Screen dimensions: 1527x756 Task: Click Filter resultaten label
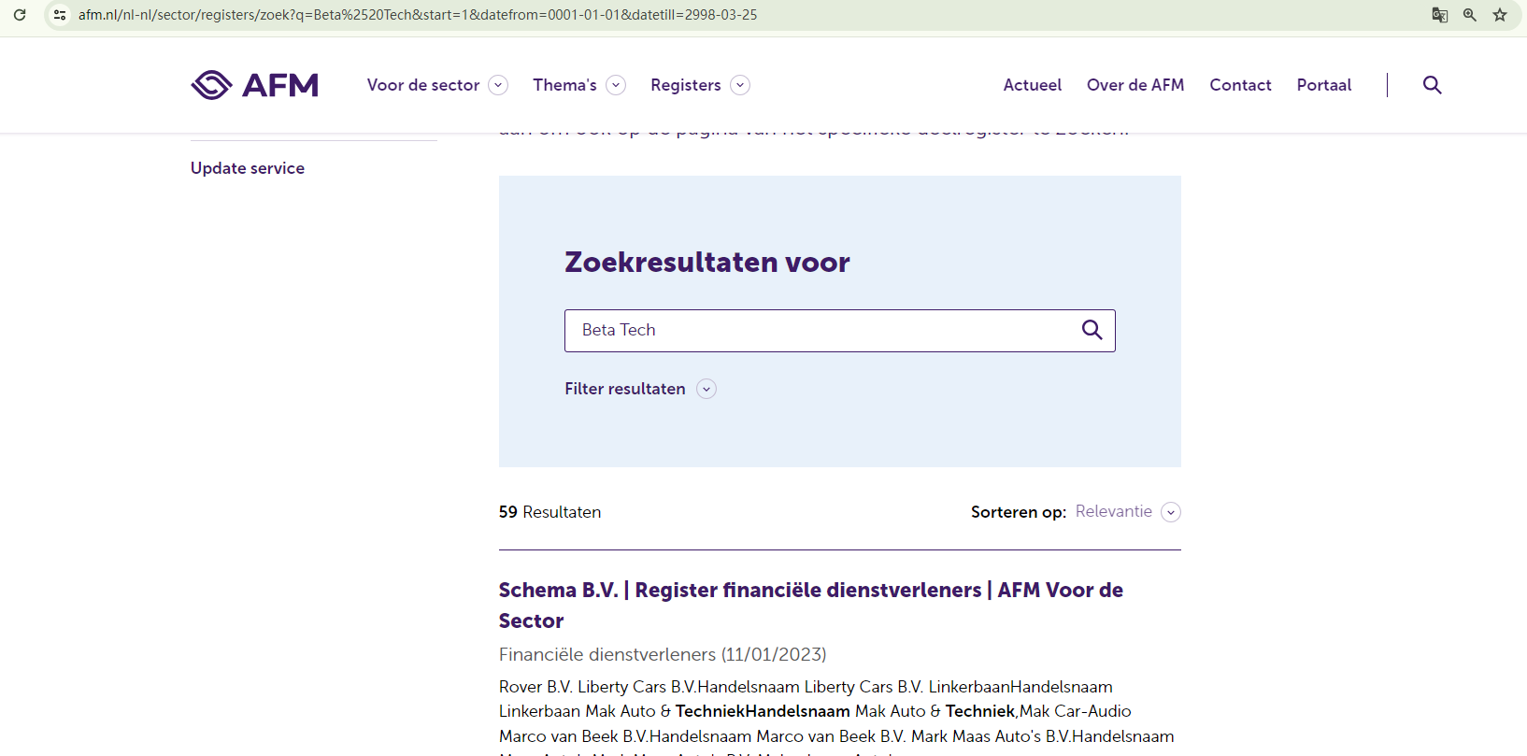click(625, 389)
